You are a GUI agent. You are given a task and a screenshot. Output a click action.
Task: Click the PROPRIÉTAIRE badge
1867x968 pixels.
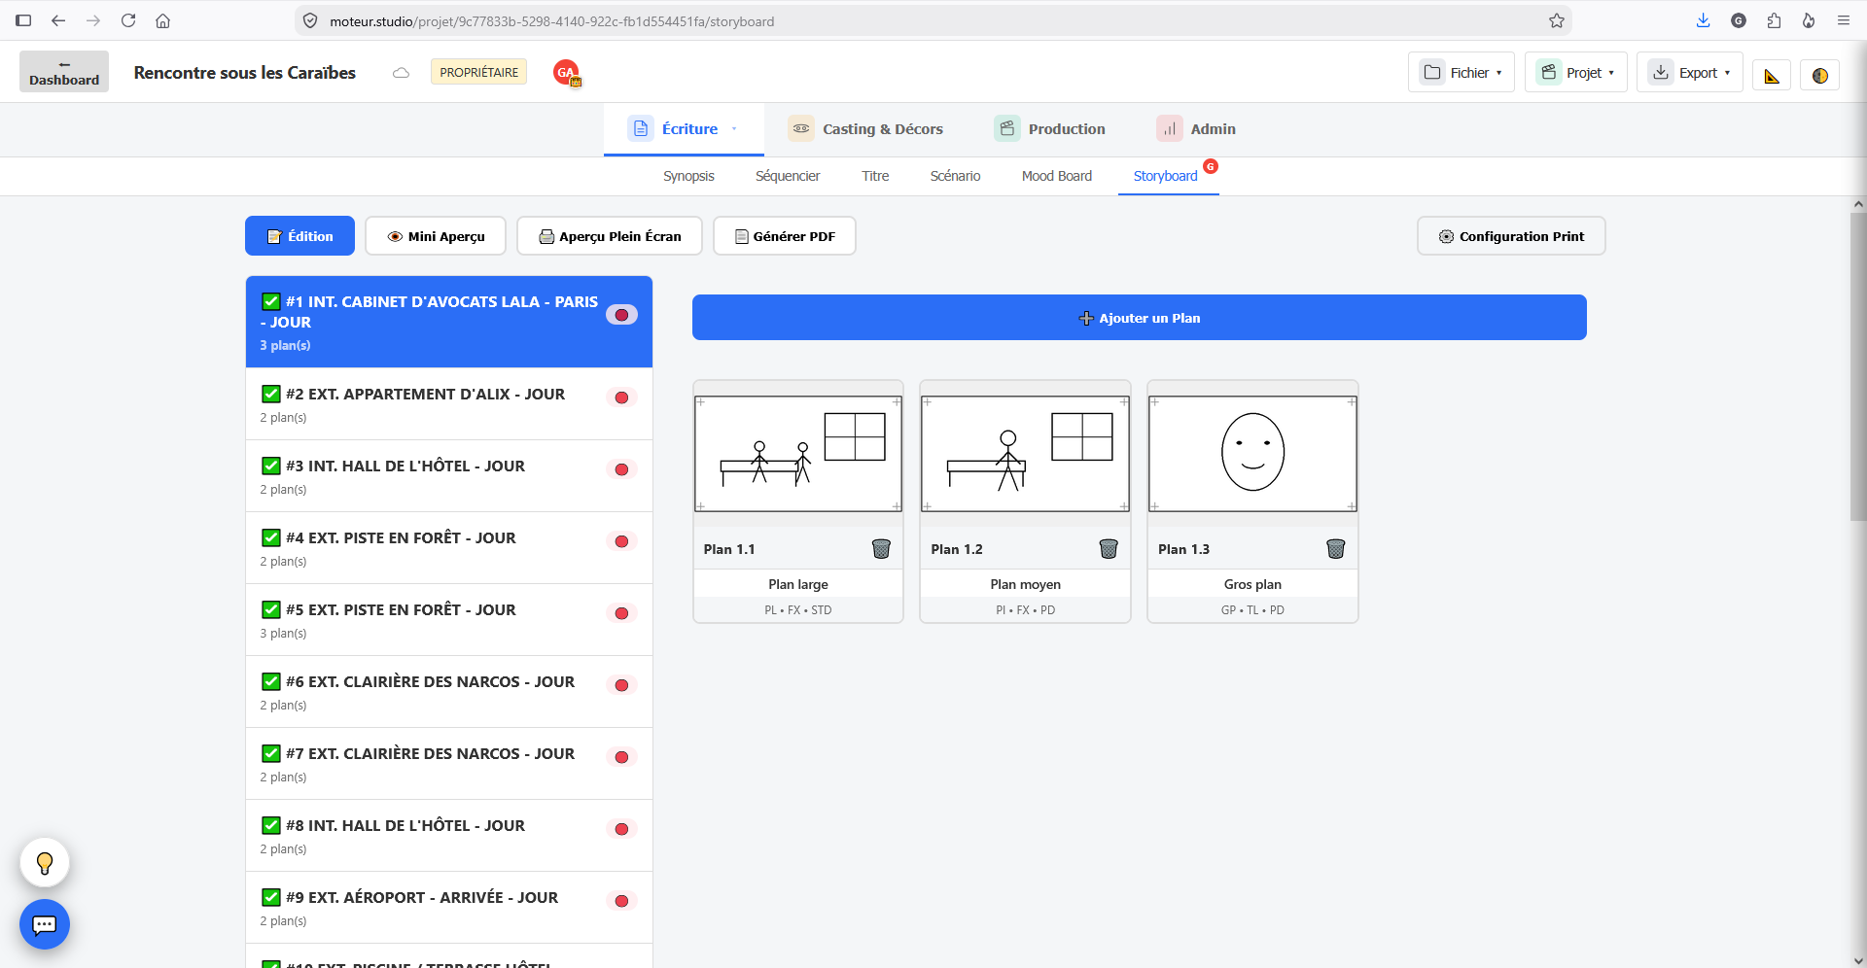[478, 73]
